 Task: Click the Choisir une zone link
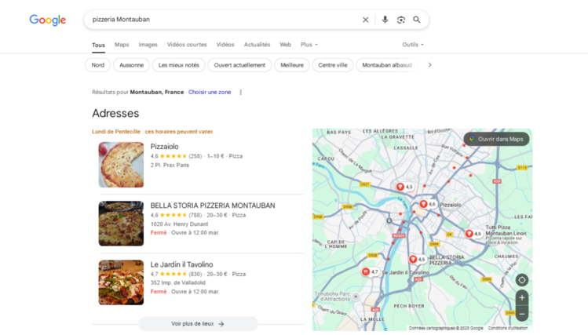click(210, 93)
